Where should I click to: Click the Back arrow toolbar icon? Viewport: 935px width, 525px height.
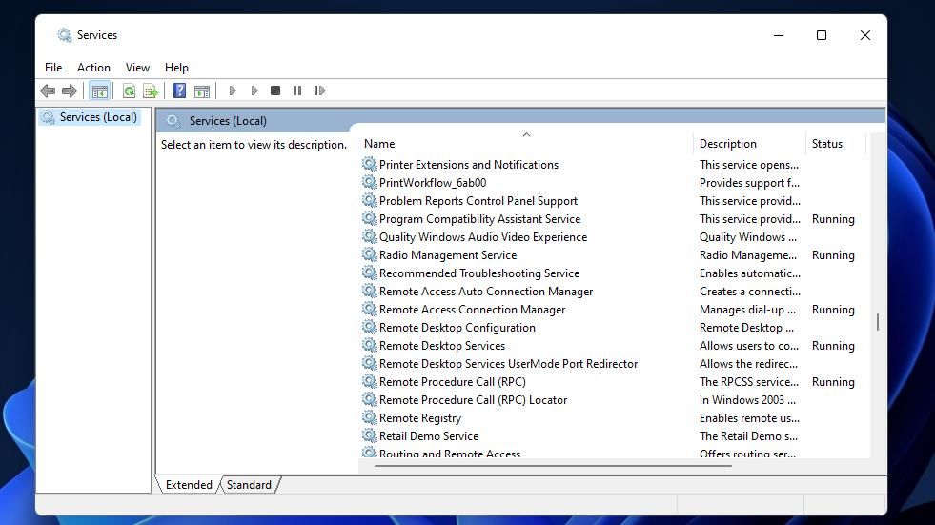48,91
